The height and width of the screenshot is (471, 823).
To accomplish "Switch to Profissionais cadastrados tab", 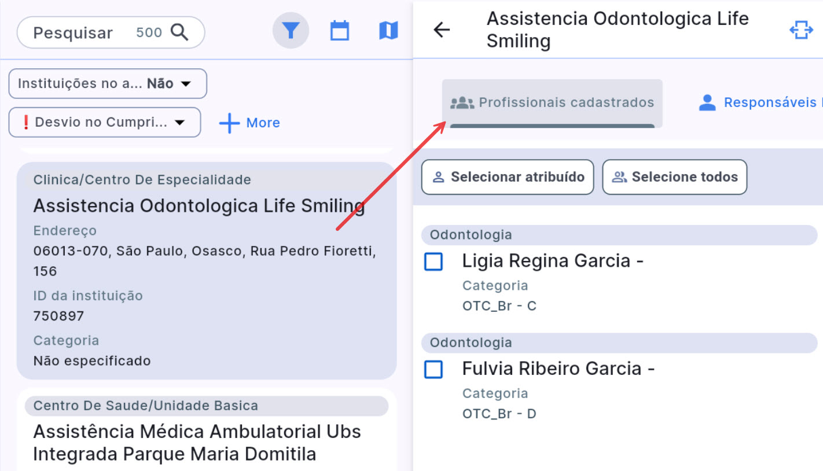I will point(552,103).
